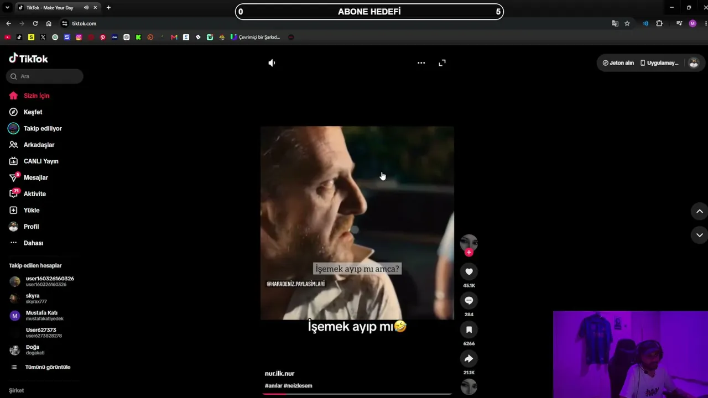Mute the tab via its speaker icon
708x398 pixels.
pos(86,8)
